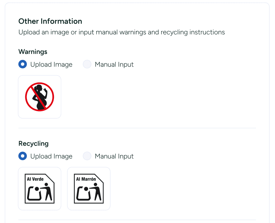275x223 pixels.
Task: Click the Recycling section heading
Action: [33, 144]
